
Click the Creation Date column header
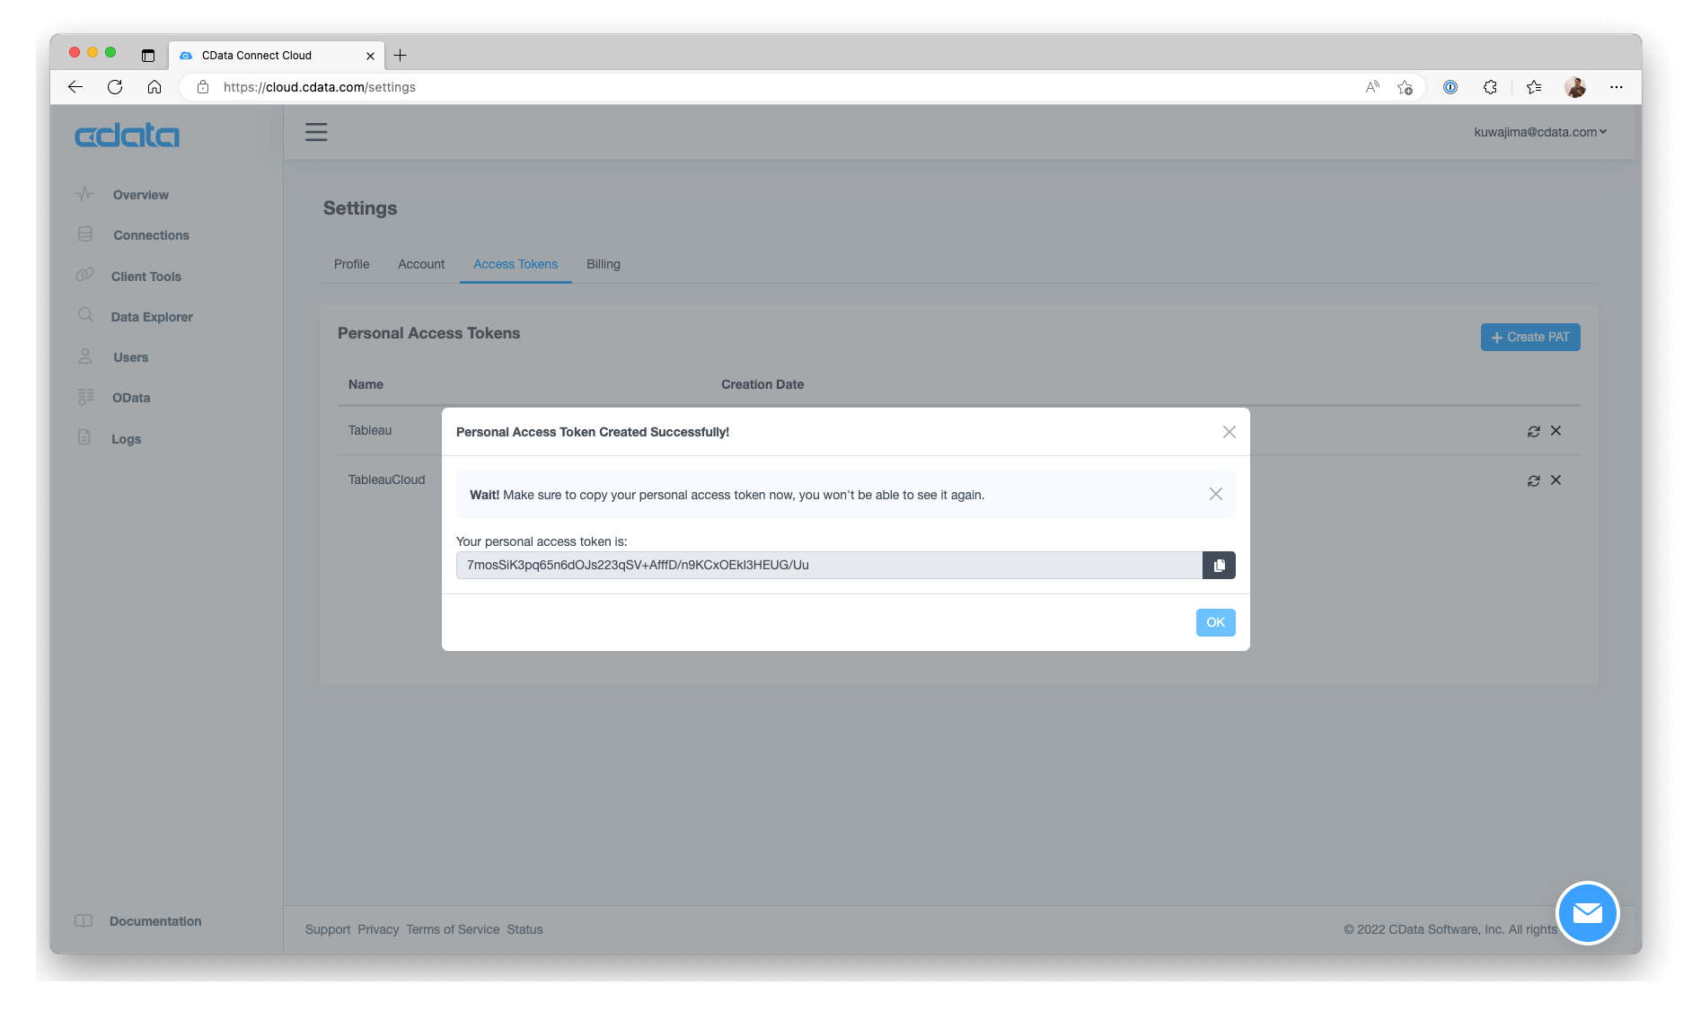tap(762, 384)
